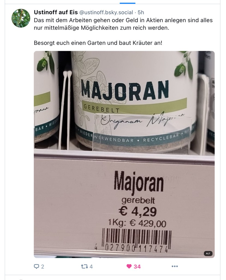Image resolution: width=226 pixels, height=280 pixels.
Task: Click the reply speech bubble icon
Action: [36, 267]
